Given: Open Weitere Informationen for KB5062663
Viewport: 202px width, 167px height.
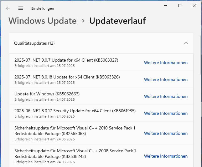Looking at the screenshot, I should 166,96.
